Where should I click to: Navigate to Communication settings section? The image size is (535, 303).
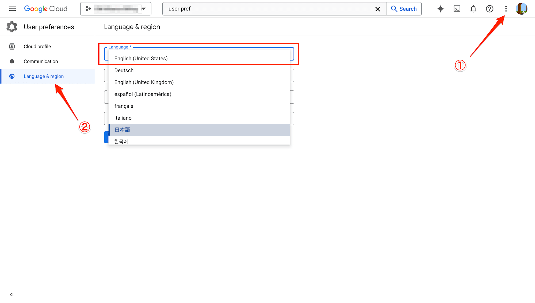click(40, 61)
